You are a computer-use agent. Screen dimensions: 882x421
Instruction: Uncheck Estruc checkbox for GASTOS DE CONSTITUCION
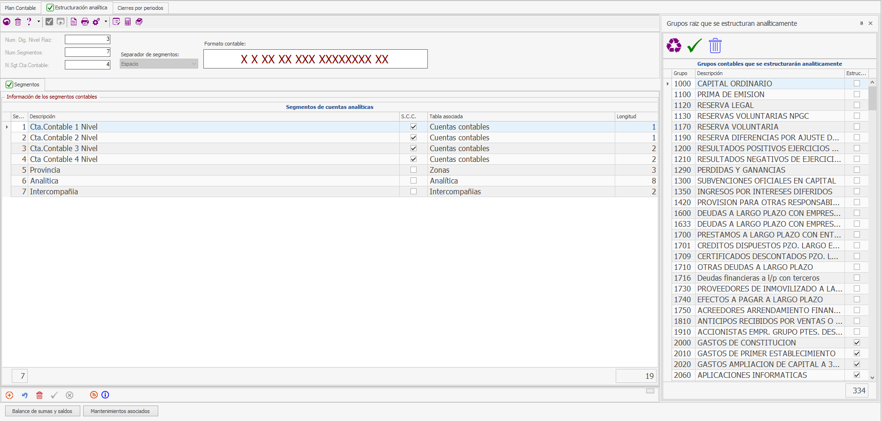pos(857,343)
